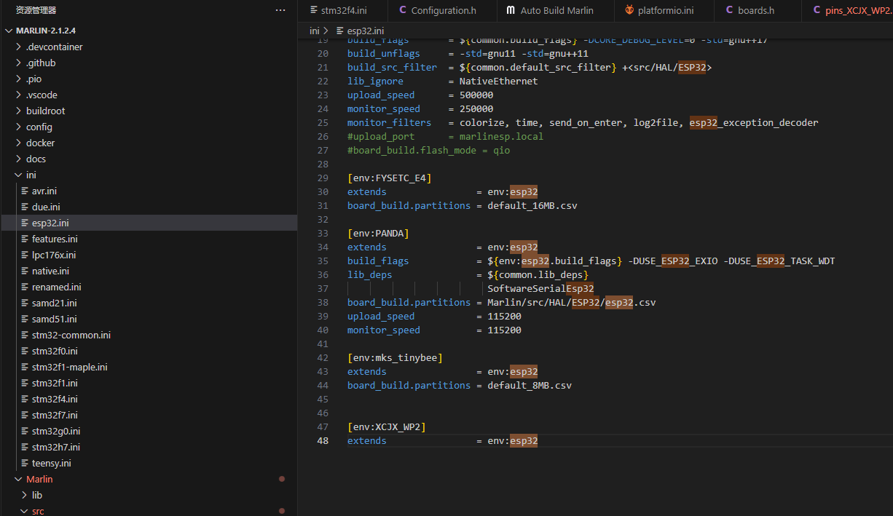Viewport: 893px width, 516px height.
Task: Click the PlatformIO icon on platformio.ini tab
Action: point(629,10)
